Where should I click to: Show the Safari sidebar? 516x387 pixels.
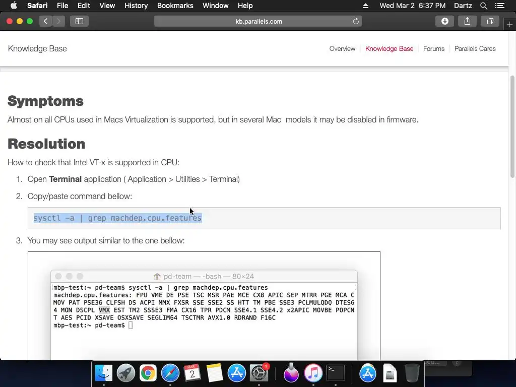pos(79,21)
